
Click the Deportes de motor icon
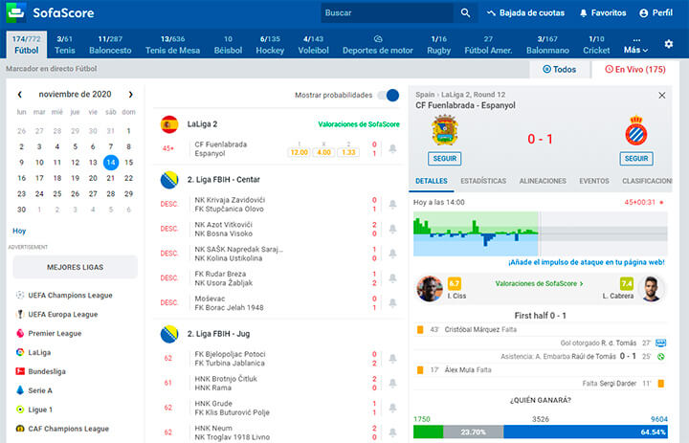378,39
